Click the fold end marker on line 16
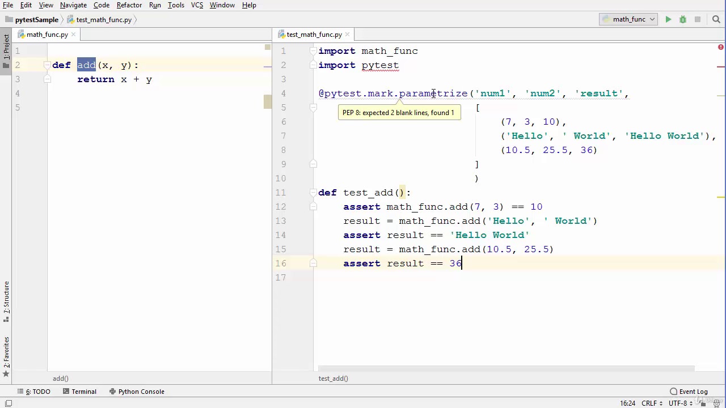 tap(313, 263)
